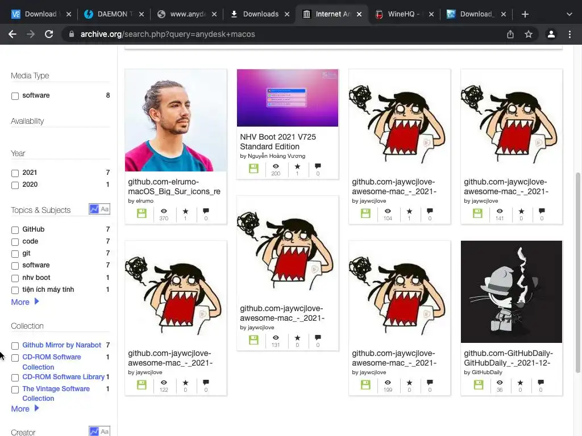Bookmark this page with the star icon

(x=529, y=34)
